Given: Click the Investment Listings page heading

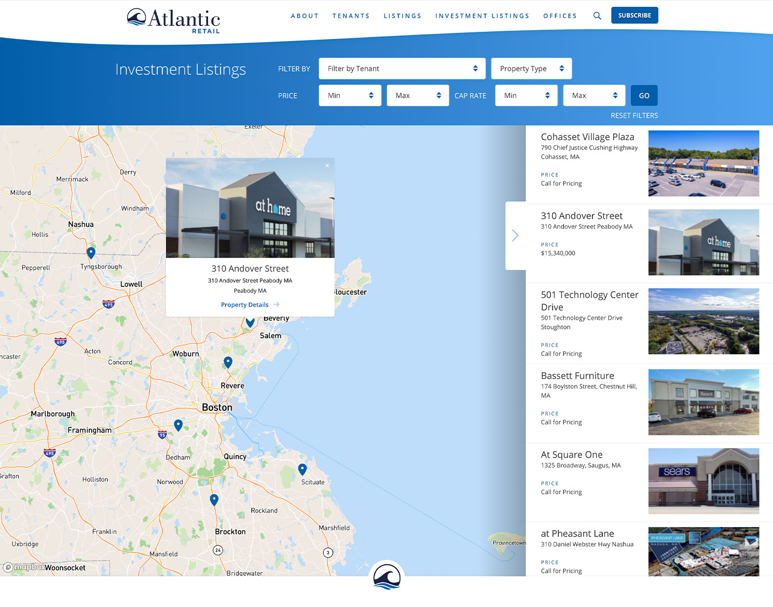Looking at the screenshot, I should [181, 70].
